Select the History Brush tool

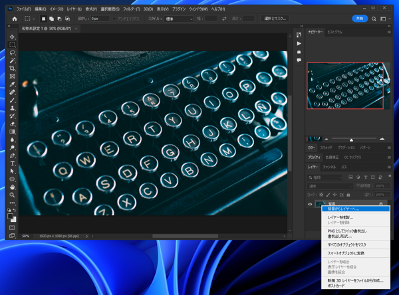tap(12, 116)
